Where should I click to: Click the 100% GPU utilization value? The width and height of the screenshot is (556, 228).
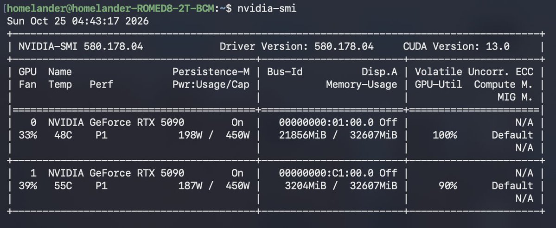[445, 135]
